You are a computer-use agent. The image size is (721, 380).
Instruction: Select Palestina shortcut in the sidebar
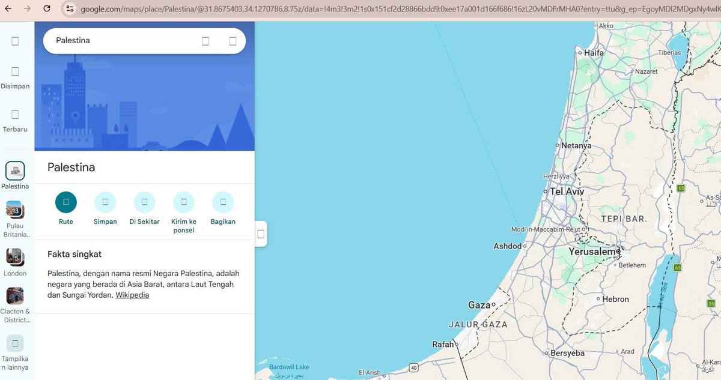coord(15,175)
